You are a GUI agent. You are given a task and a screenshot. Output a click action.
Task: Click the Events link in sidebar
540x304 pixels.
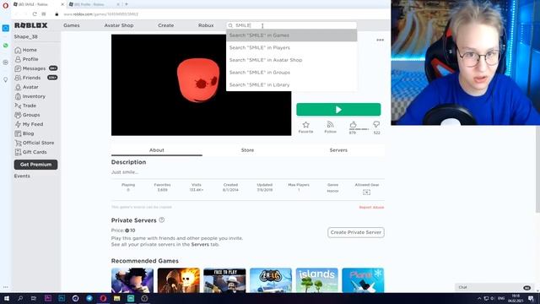[x=22, y=176]
